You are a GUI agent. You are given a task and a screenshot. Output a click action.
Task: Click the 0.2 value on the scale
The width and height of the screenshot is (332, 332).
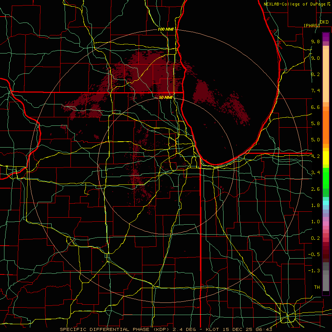point(315,238)
